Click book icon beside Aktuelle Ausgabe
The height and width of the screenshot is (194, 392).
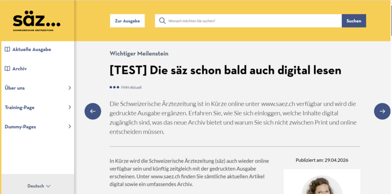pos(7,49)
